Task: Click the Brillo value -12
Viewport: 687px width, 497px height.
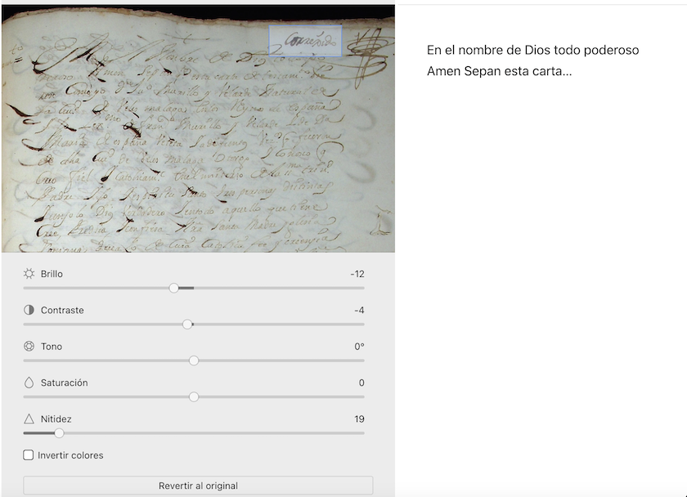Action: point(357,274)
